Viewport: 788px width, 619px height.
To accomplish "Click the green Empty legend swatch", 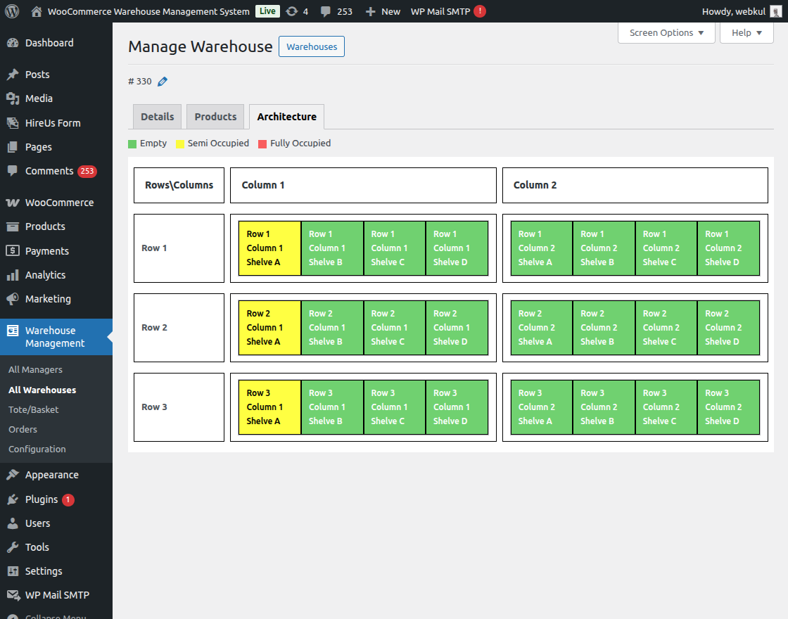I will [132, 144].
